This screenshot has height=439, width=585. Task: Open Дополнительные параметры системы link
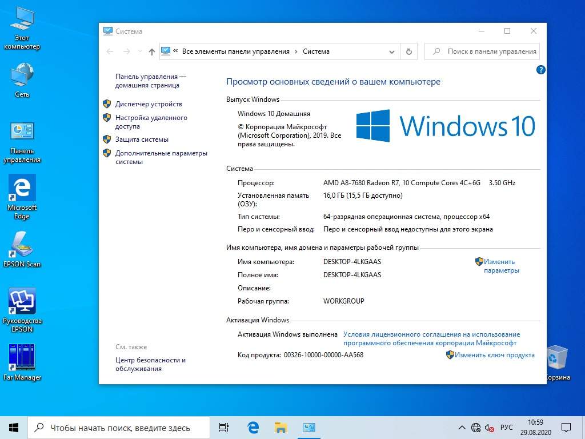tap(161, 157)
